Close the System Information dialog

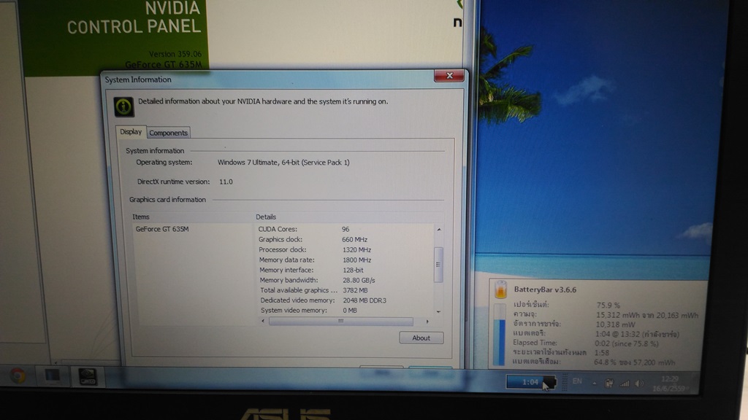tap(449, 75)
